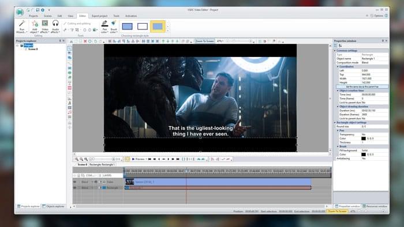Toggle visibility of the Rectangle layer

click(x=74, y=188)
